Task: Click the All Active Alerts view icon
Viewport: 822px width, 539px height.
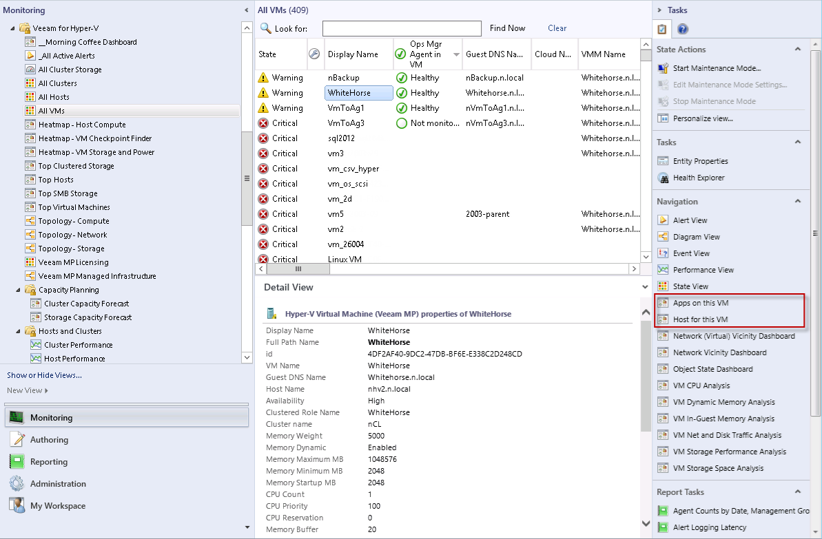Action: click(30, 56)
